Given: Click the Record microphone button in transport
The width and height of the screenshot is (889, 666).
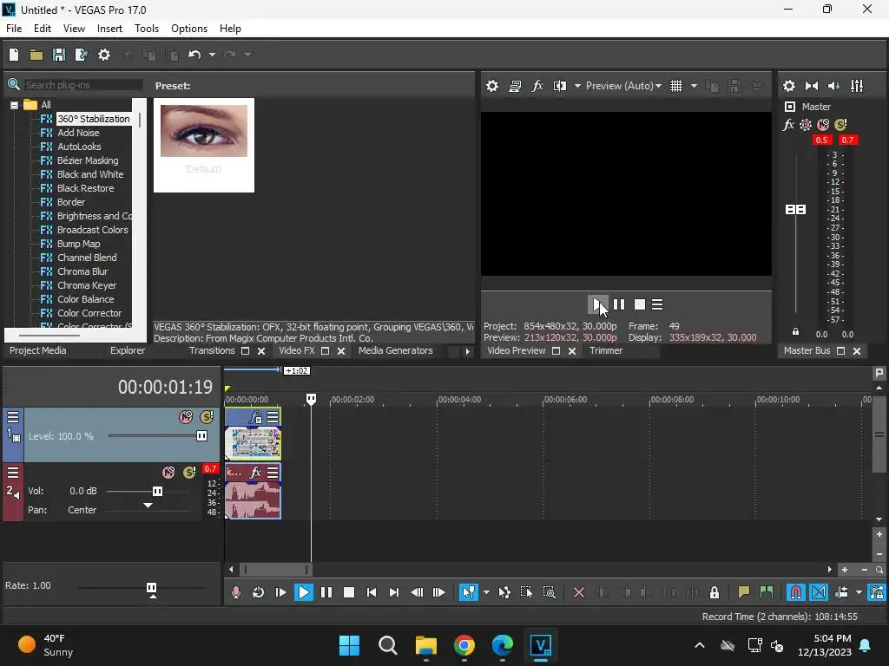Looking at the screenshot, I should coord(236,592).
